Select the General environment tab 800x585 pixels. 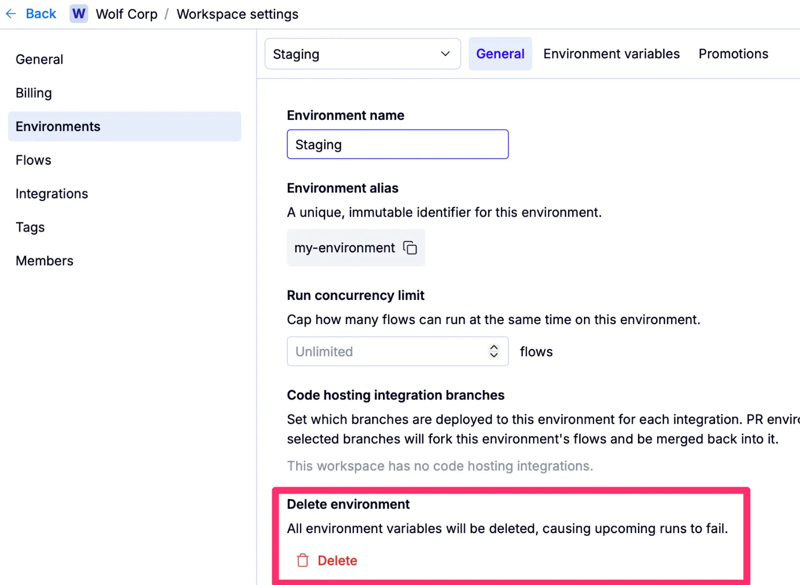coord(500,54)
